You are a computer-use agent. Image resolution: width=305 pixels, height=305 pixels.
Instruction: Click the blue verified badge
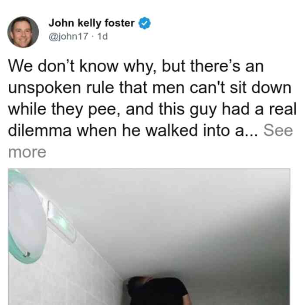coord(145,23)
